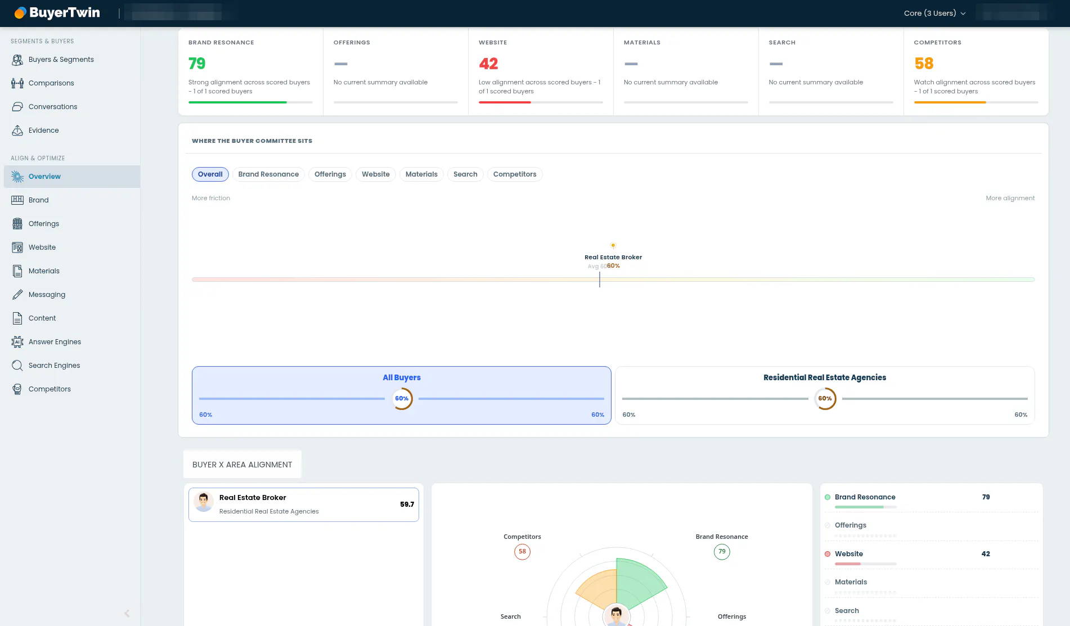This screenshot has height=626, width=1070.
Task: Choose the Search filter pill
Action: [x=465, y=174]
